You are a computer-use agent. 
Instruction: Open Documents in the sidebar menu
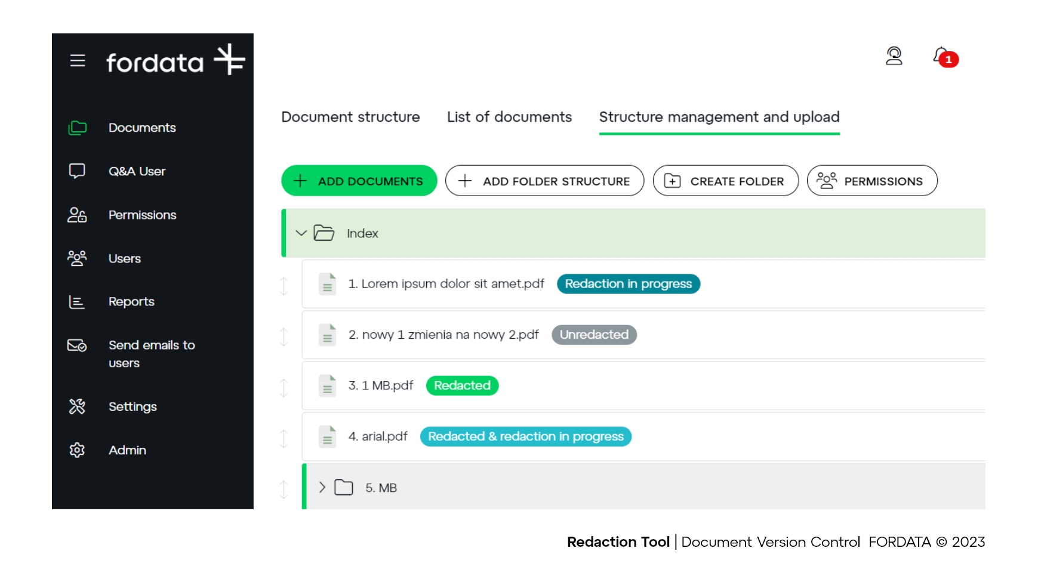(142, 128)
